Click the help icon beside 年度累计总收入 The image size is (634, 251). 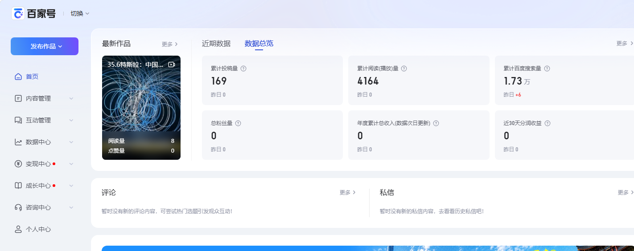pyautogui.click(x=436, y=123)
